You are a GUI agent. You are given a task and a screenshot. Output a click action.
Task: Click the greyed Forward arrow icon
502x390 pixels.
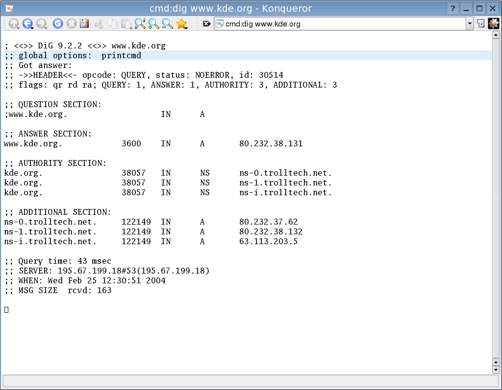42,23
